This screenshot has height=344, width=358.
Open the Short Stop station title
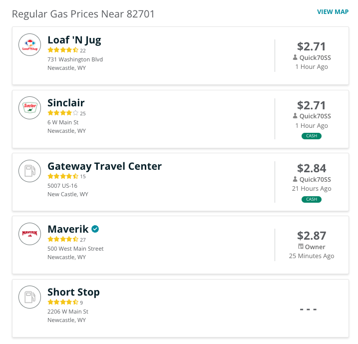(73, 292)
